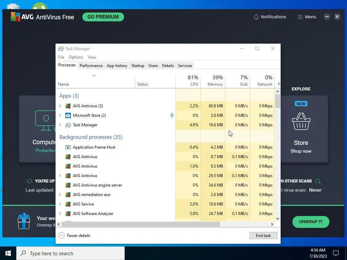This screenshot has height=260, width=347.
Task: Click the vertical scrollbar down arrow
Action: click(x=278, y=219)
